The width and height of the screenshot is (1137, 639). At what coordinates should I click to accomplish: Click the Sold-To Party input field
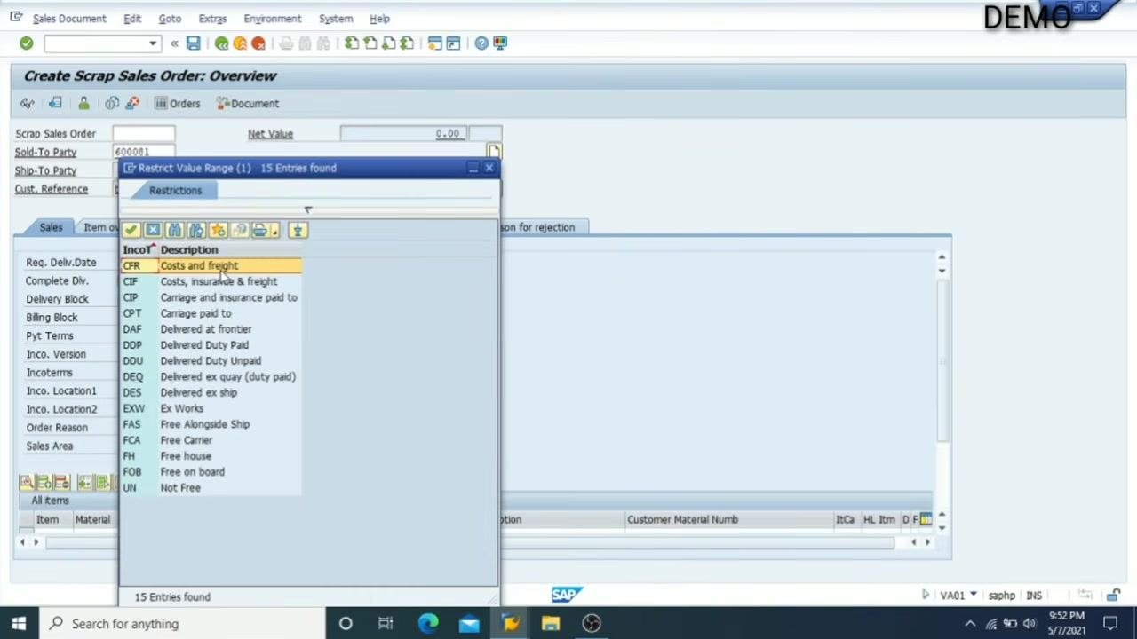click(144, 152)
